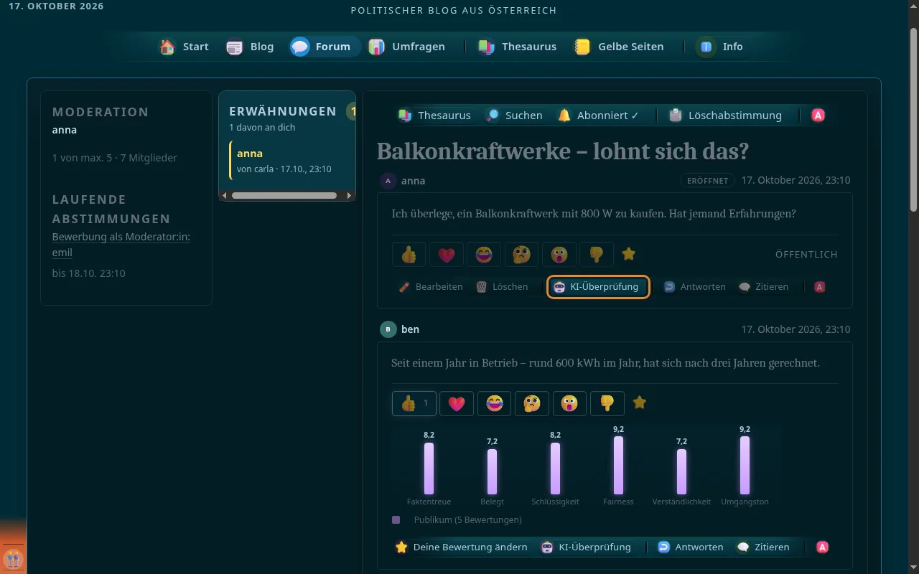React with a heart to anna's post
The image size is (919, 574).
tap(447, 254)
